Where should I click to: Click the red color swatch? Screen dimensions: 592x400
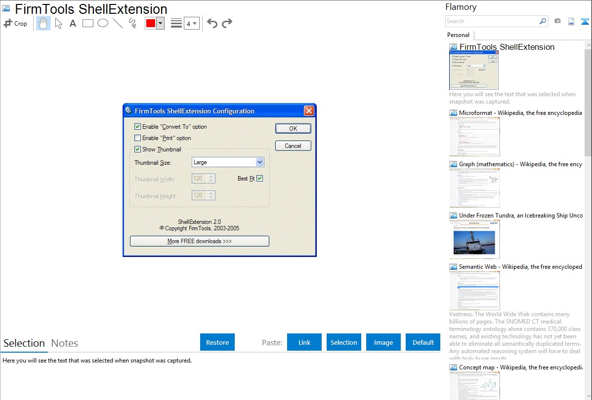tap(151, 23)
